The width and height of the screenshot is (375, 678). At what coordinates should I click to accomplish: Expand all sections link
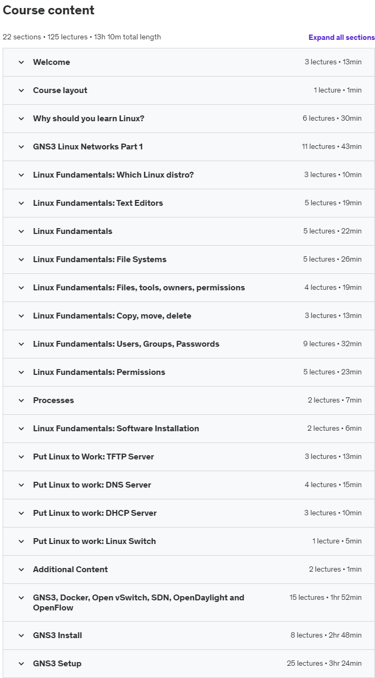click(x=341, y=37)
